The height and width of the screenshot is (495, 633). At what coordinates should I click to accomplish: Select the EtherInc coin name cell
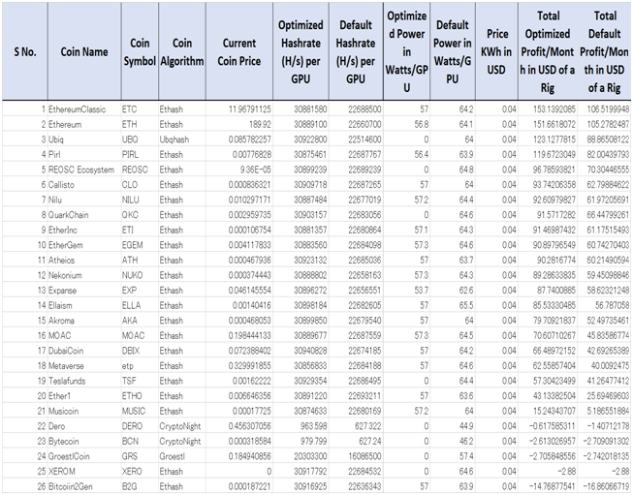tap(84, 230)
